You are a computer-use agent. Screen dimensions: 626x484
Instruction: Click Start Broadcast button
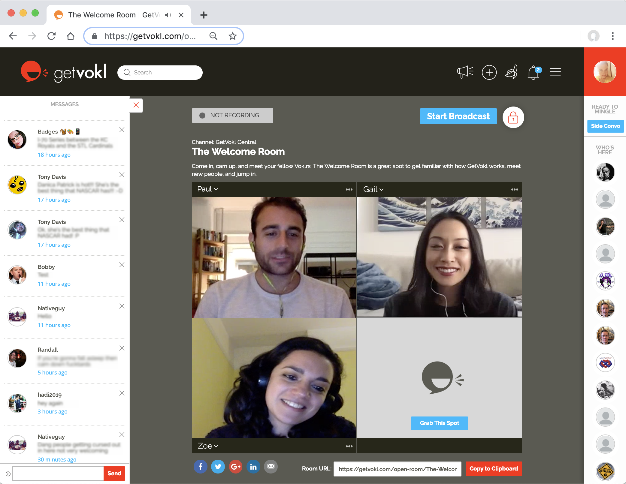pyautogui.click(x=458, y=116)
